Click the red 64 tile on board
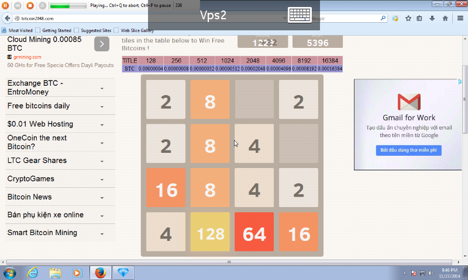 pos(254,232)
